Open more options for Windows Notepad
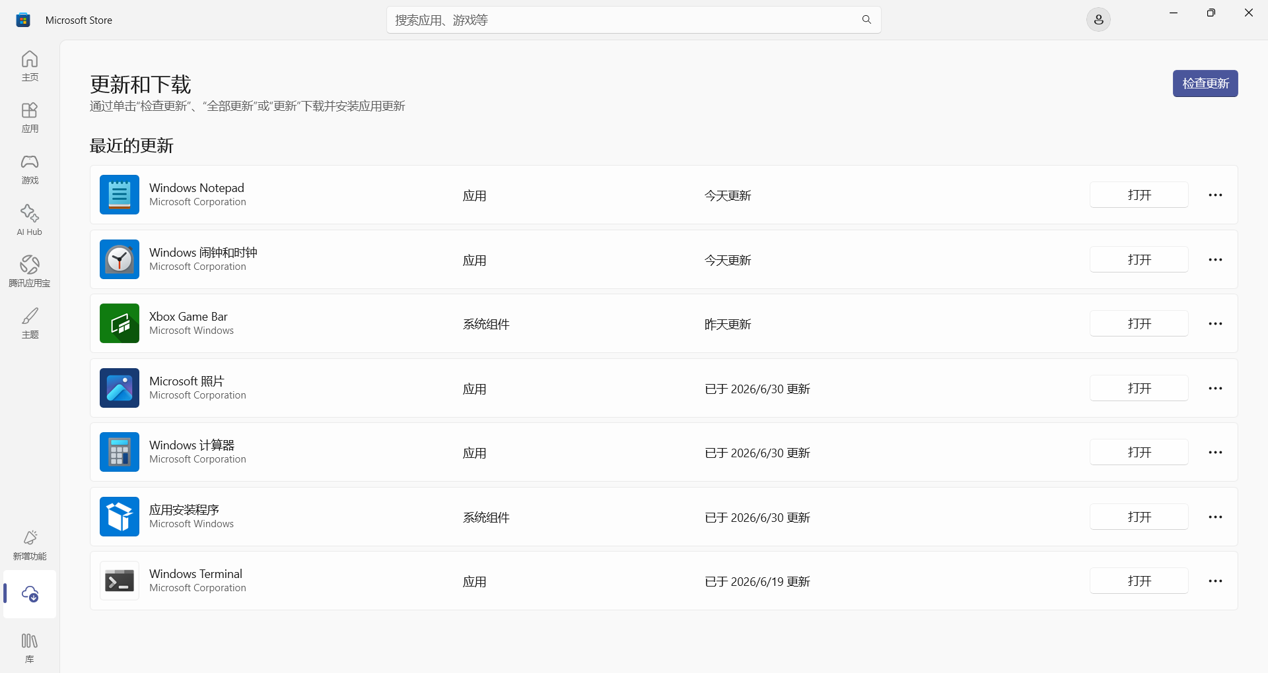Viewport: 1268px width, 673px height. [x=1215, y=195]
